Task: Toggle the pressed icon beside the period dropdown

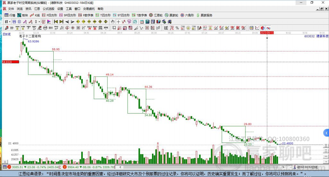Action: (14, 22)
